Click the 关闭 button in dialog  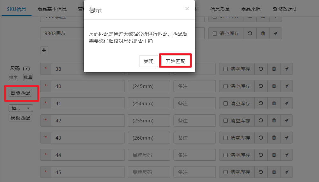pyautogui.click(x=148, y=61)
